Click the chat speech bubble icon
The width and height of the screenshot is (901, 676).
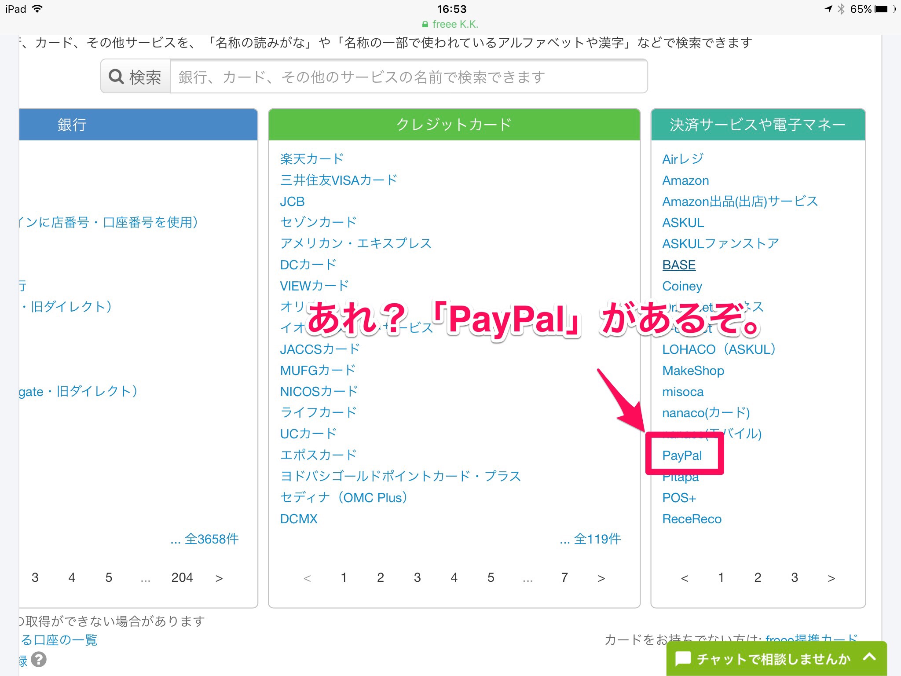pos(683,659)
